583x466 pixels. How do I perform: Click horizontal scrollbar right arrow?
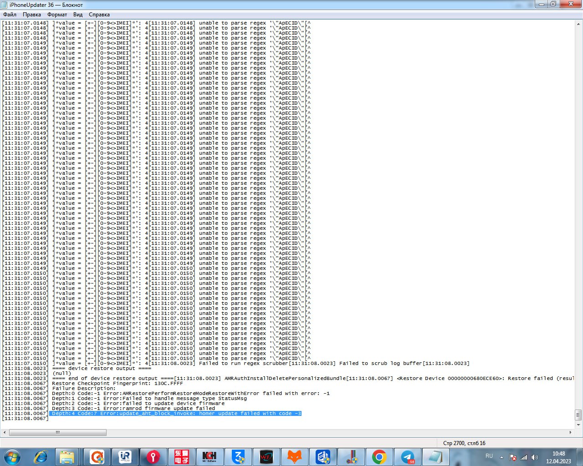click(570, 432)
